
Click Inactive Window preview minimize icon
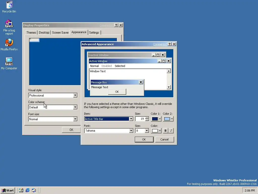(x=153, y=55)
